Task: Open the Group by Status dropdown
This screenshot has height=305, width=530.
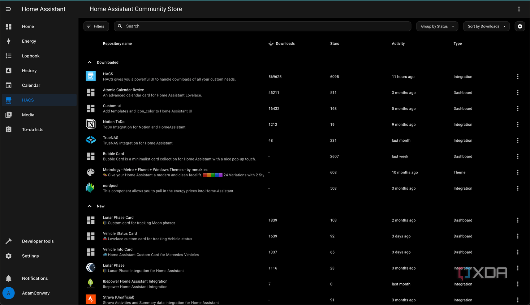Action: [x=437, y=26]
